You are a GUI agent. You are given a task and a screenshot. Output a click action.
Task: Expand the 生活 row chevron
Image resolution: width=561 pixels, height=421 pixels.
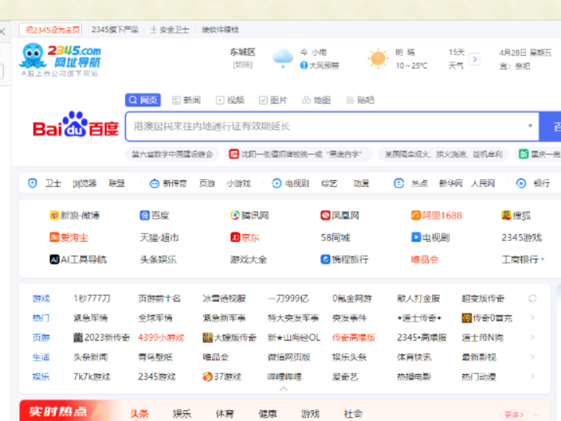(533, 357)
